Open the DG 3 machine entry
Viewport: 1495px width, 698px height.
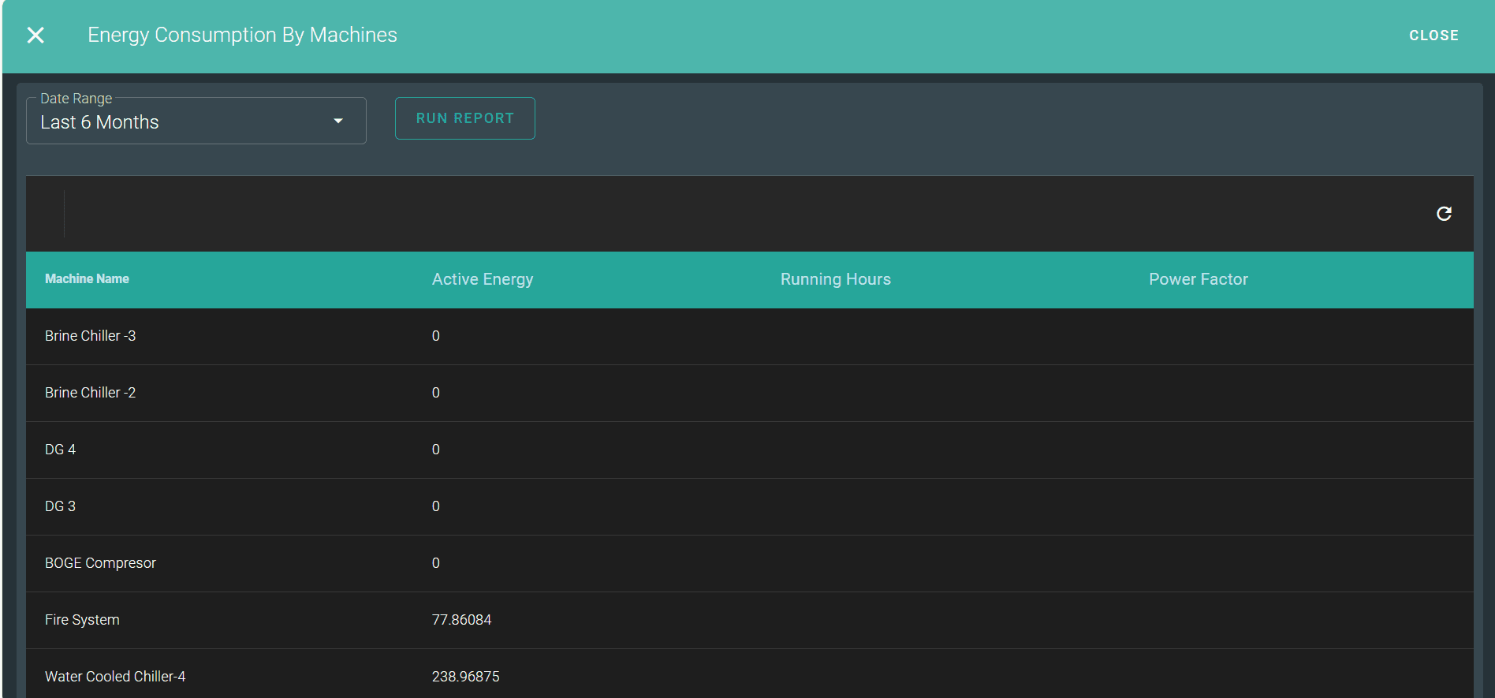point(60,506)
